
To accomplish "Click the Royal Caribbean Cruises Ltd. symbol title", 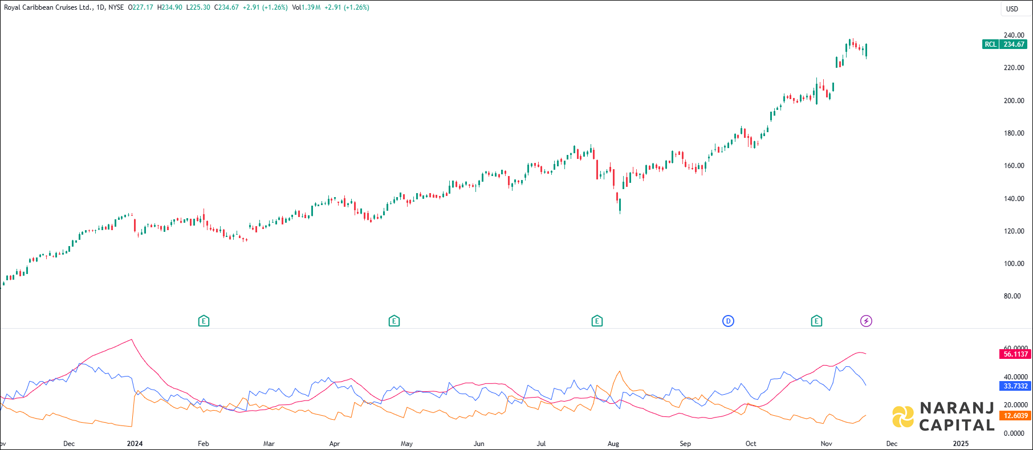I will tap(48, 7).
